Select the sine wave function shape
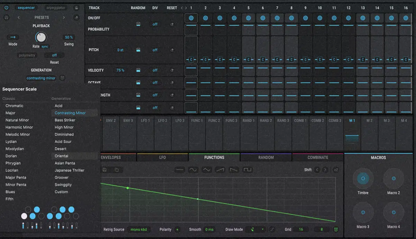Image resolution: width=416 pixels, height=239 pixels. click(193, 169)
